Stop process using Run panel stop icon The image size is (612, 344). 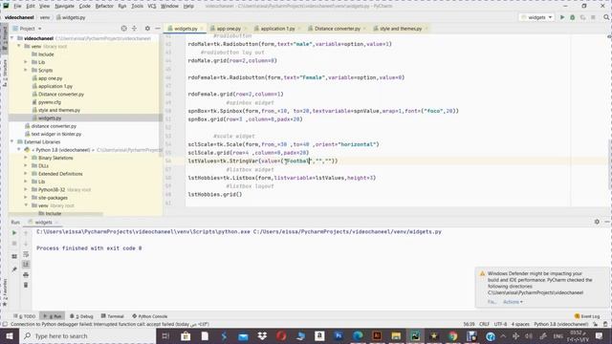[14, 244]
